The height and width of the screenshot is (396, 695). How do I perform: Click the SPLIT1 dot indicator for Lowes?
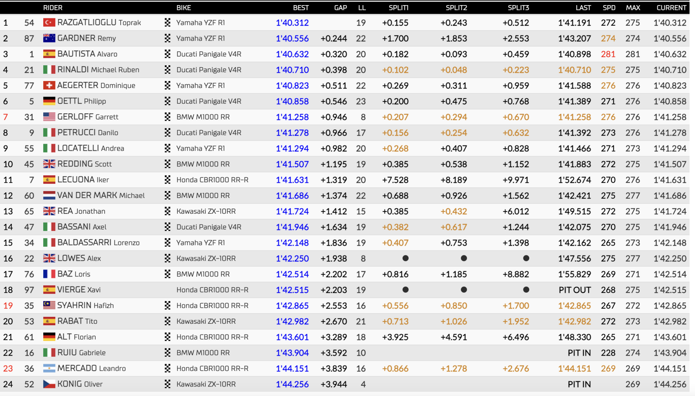point(405,258)
